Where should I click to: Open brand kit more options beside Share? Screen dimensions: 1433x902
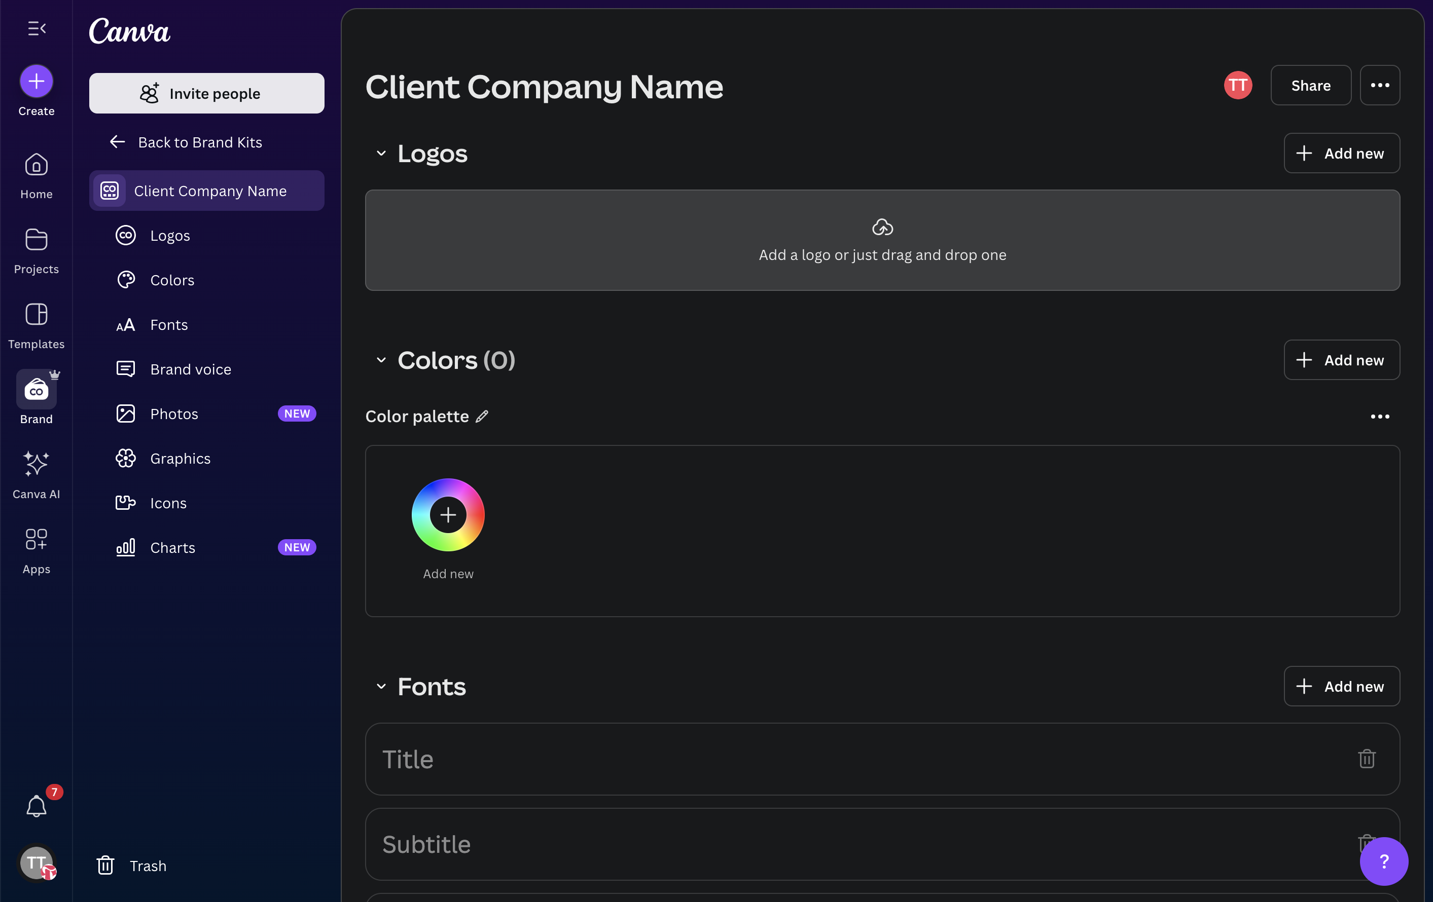1380,85
